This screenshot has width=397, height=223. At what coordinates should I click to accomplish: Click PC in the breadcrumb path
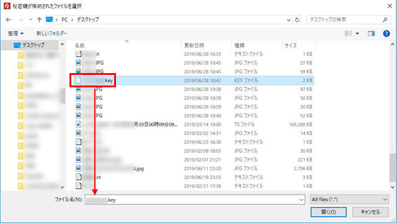tap(65, 20)
